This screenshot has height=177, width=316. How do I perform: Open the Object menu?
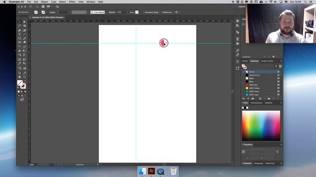[44, 2]
